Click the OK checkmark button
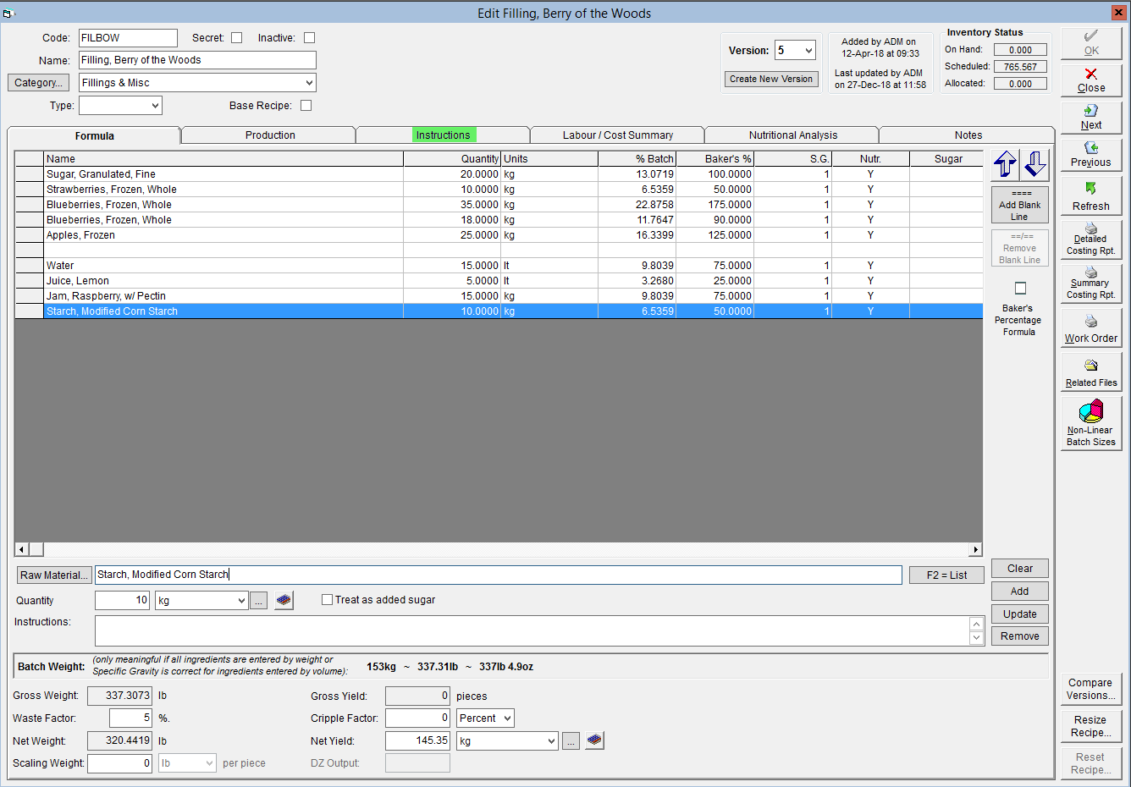Image resolution: width=1131 pixels, height=787 pixels. [x=1091, y=43]
